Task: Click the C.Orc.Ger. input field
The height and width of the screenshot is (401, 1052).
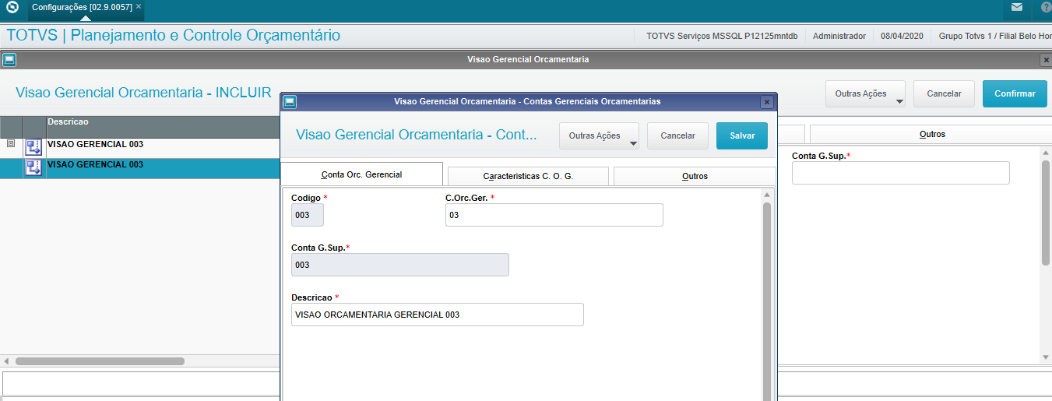Action: point(554,215)
